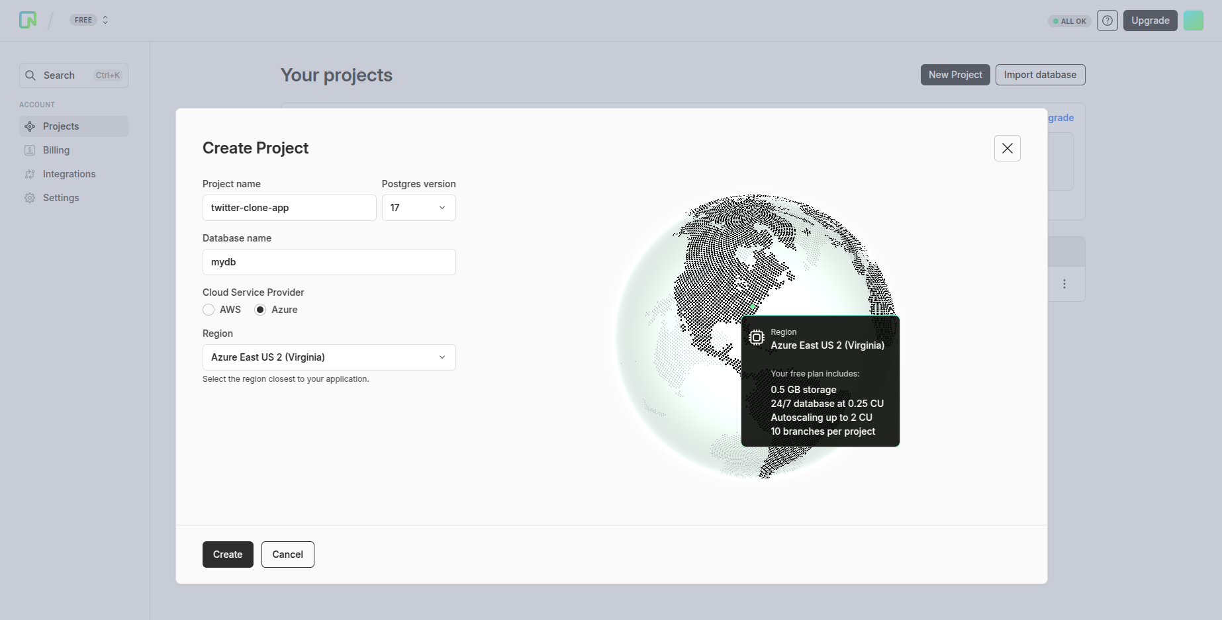Image resolution: width=1222 pixels, height=620 pixels.
Task: Open the three-dot project options menu
Action: (x=1064, y=284)
